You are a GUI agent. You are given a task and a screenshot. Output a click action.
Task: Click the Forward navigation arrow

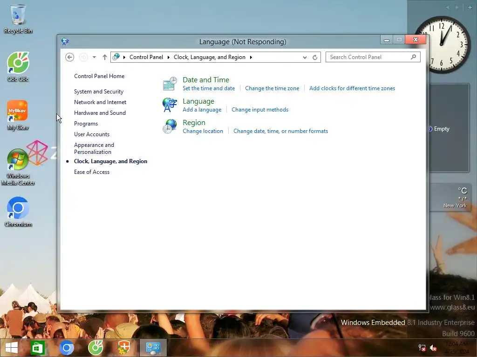coord(83,57)
